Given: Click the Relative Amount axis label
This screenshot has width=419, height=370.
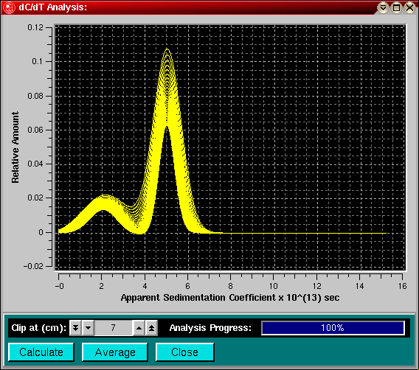Looking at the screenshot, I should pyautogui.click(x=15, y=147).
